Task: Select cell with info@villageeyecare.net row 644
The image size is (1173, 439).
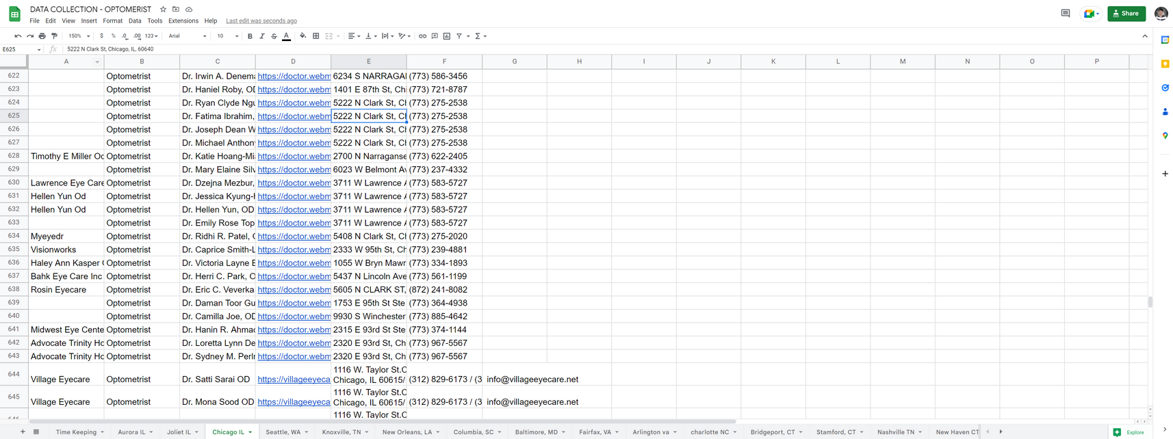Action: (x=515, y=374)
